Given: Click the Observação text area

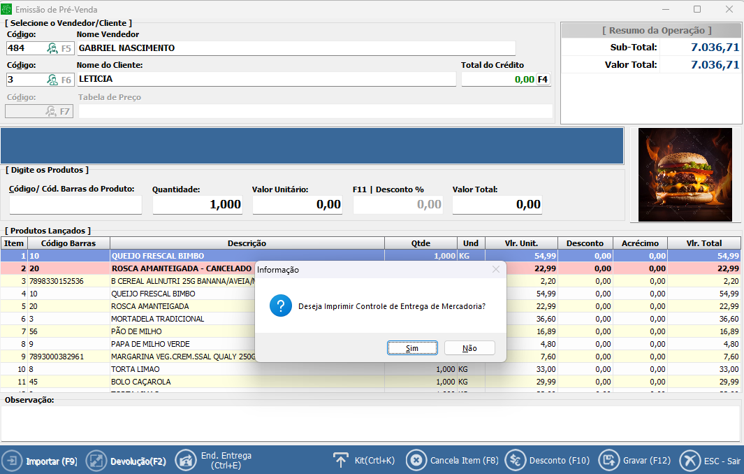Looking at the screenshot, I should tap(370, 423).
